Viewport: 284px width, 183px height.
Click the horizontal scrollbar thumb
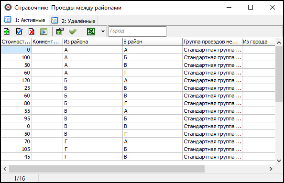(x=107, y=169)
